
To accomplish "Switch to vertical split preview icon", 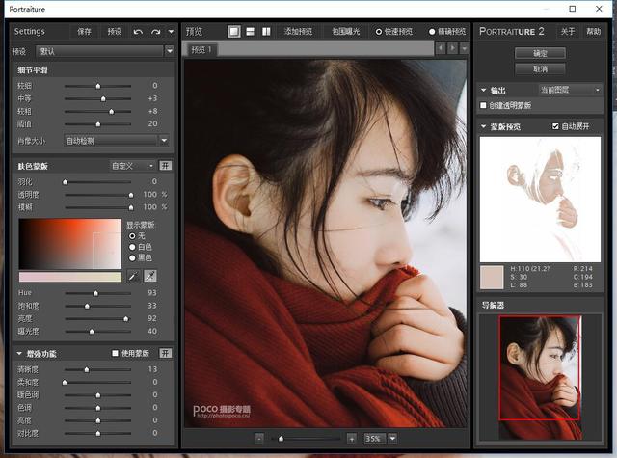I will pos(265,32).
